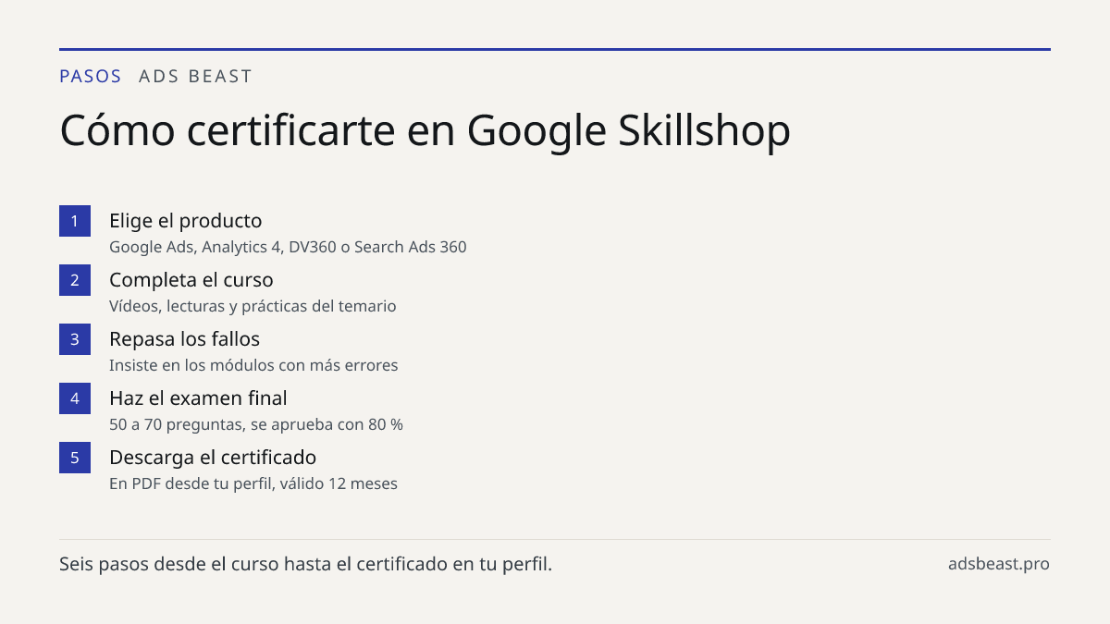Select the PASOS label
This screenshot has height=624, width=1110.
tap(91, 77)
